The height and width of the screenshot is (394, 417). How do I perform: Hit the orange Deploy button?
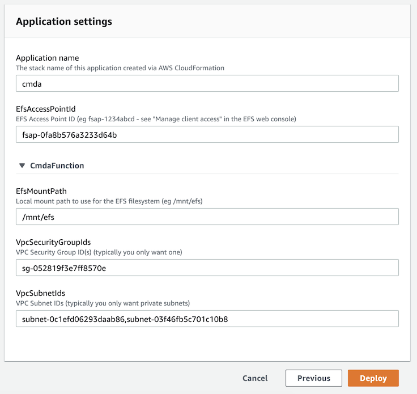click(x=373, y=378)
